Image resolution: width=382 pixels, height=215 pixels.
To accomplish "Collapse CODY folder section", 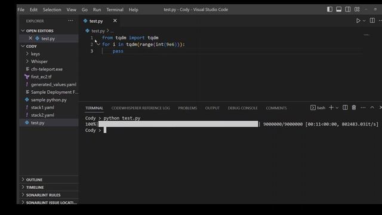I will tap(49, 46).
